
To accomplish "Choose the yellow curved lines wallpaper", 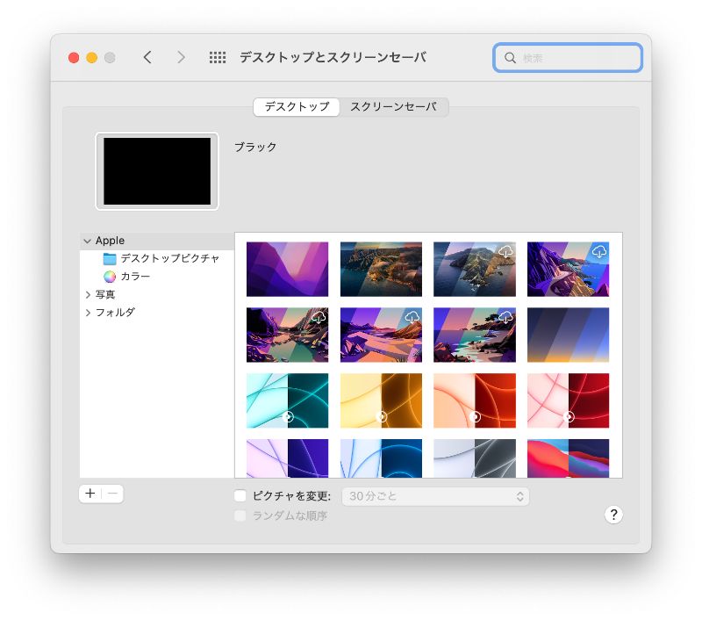I will point(381,400).
